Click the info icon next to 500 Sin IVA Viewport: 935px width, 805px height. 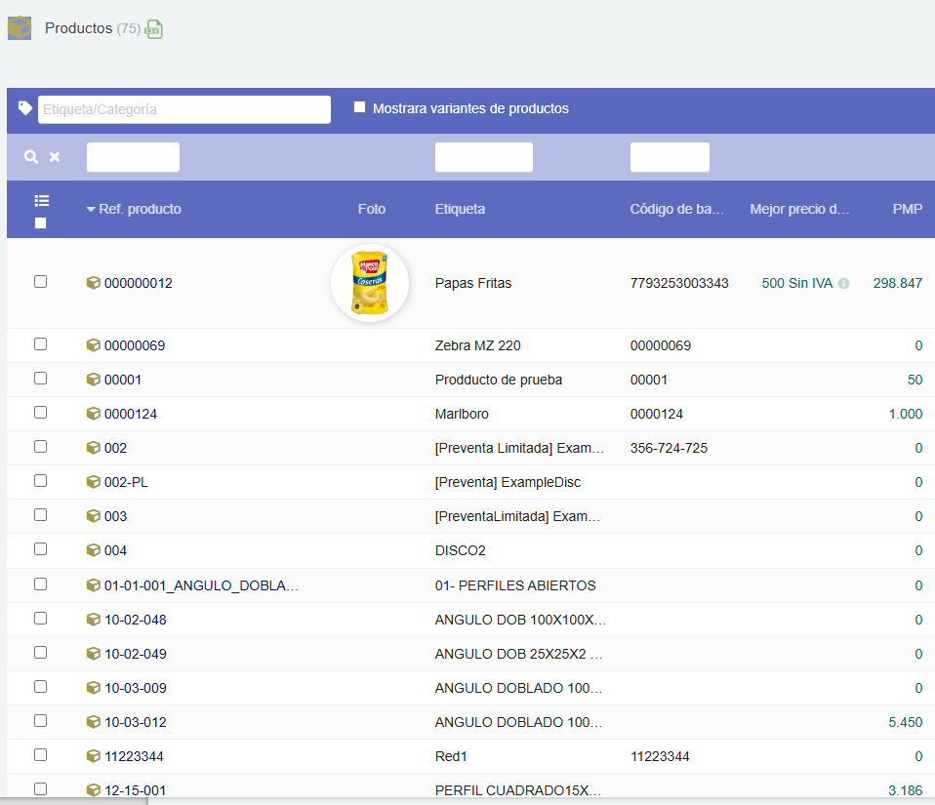point(843,284)
